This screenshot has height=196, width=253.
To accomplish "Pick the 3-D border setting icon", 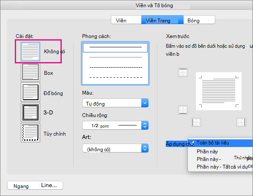I will pyautogui.click(x=30, y=112).
